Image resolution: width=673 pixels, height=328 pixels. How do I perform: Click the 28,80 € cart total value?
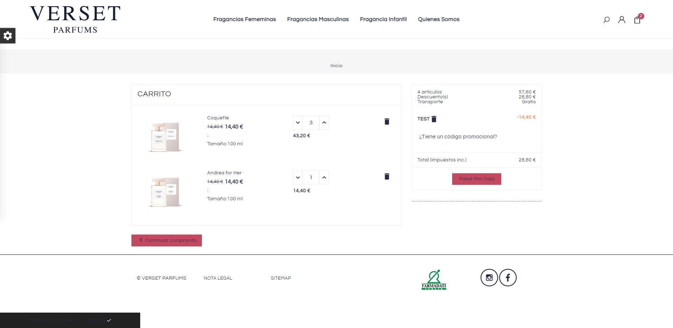coord(527,160)
